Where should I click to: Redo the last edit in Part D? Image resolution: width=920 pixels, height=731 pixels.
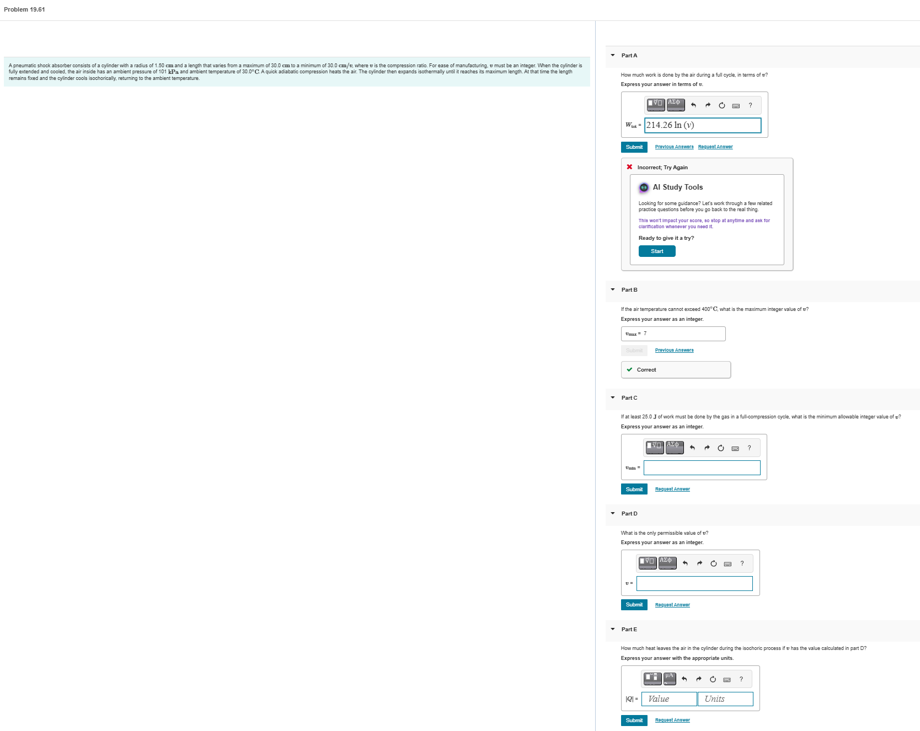click(x=699, y=563)
